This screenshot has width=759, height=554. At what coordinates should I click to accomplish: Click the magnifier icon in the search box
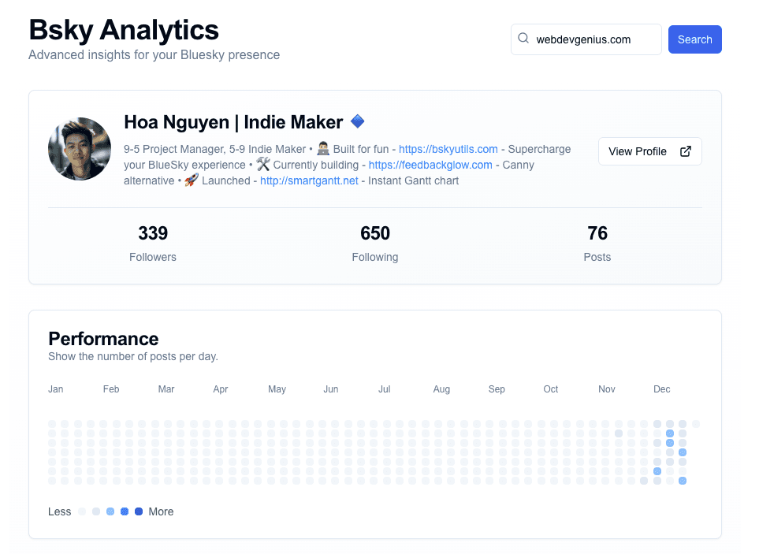click(x=523, y=39)
